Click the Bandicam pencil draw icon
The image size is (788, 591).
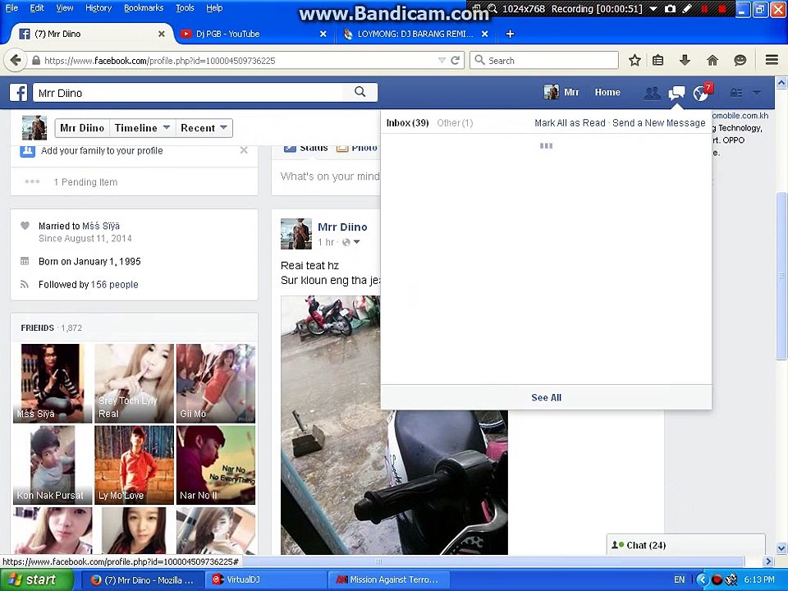tap(687, 8)
